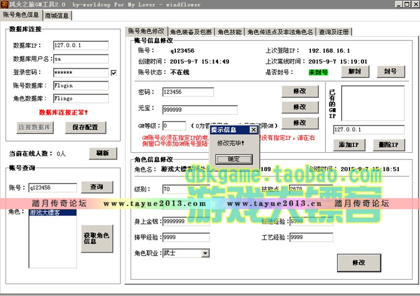Select the 账号角色信息 tab
Screen dimensions: 420x296
(21, 15)
